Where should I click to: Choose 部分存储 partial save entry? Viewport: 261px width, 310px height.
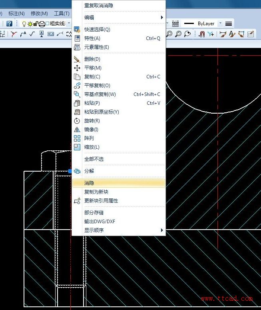pyautogui.click(x=119, y=213)
